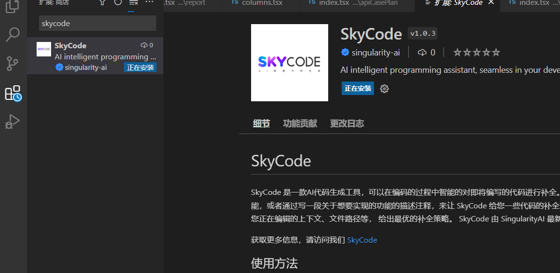Click the extension search box containing skycode

(97, 23)
